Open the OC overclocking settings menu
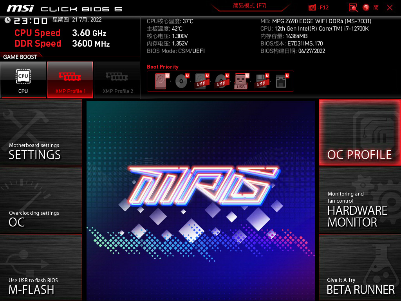 [x=41, y=200]
